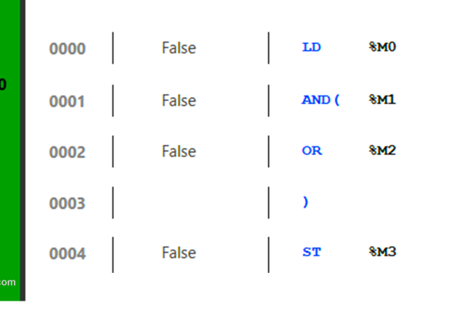The height and width of the screenshot is (316, 474).
Task: Select the LD instruction
Action: 311,47
